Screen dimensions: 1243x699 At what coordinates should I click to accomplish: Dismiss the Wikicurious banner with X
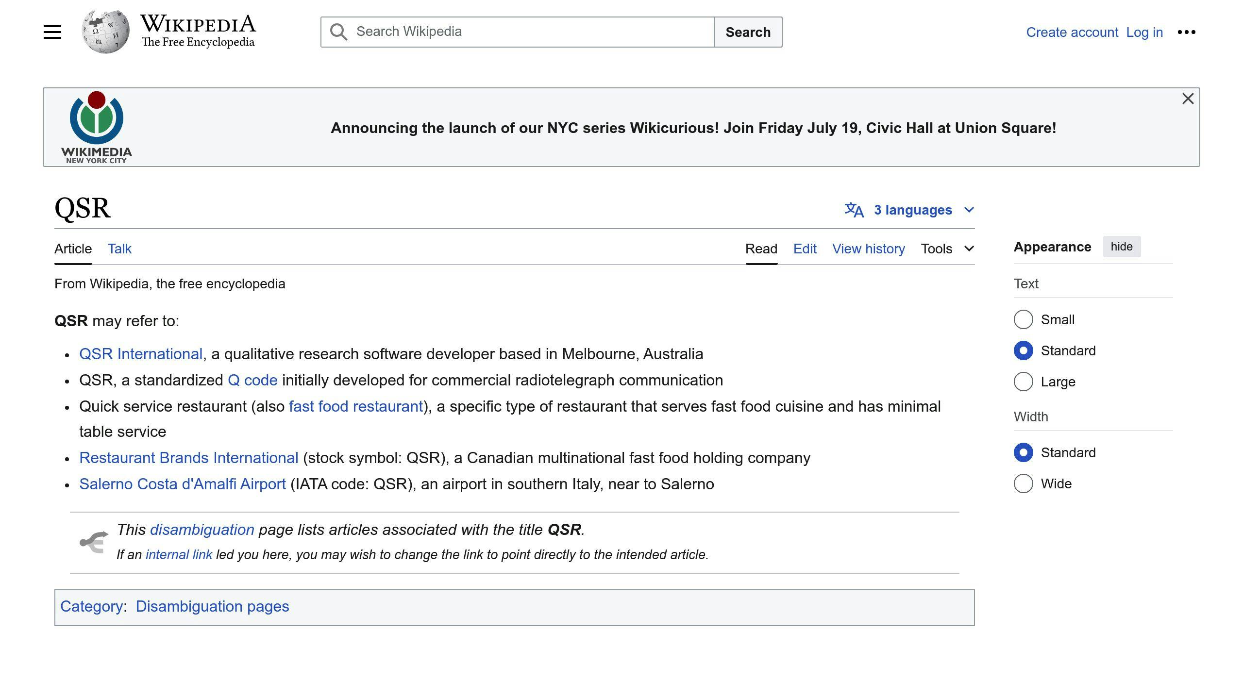coord(1188,99)
